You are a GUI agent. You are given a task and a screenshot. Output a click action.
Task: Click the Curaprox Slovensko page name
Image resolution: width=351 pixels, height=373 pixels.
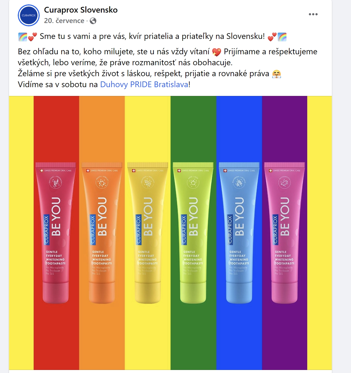[x=81, y=10]
